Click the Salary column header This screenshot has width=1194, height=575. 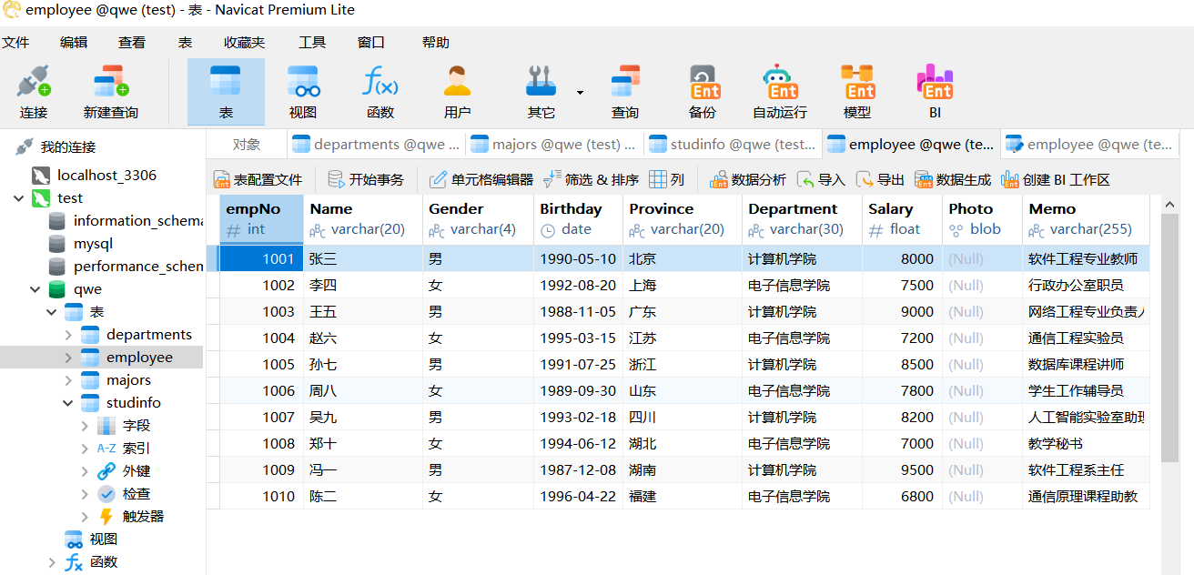[901, 219]
